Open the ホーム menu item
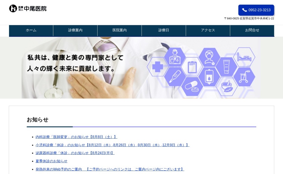 [31, 30]
